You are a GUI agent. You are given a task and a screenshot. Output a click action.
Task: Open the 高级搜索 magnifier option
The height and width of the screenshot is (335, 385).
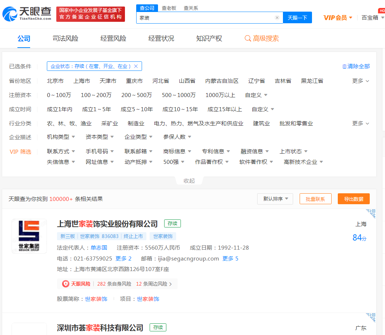[x=248, y=39]
